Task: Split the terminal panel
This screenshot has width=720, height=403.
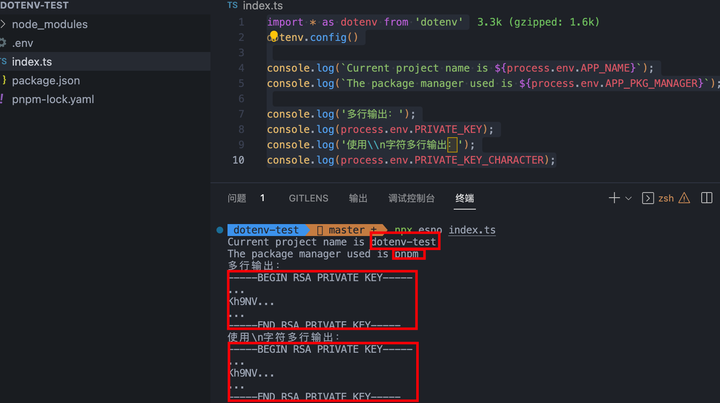Action: (706, 198)
